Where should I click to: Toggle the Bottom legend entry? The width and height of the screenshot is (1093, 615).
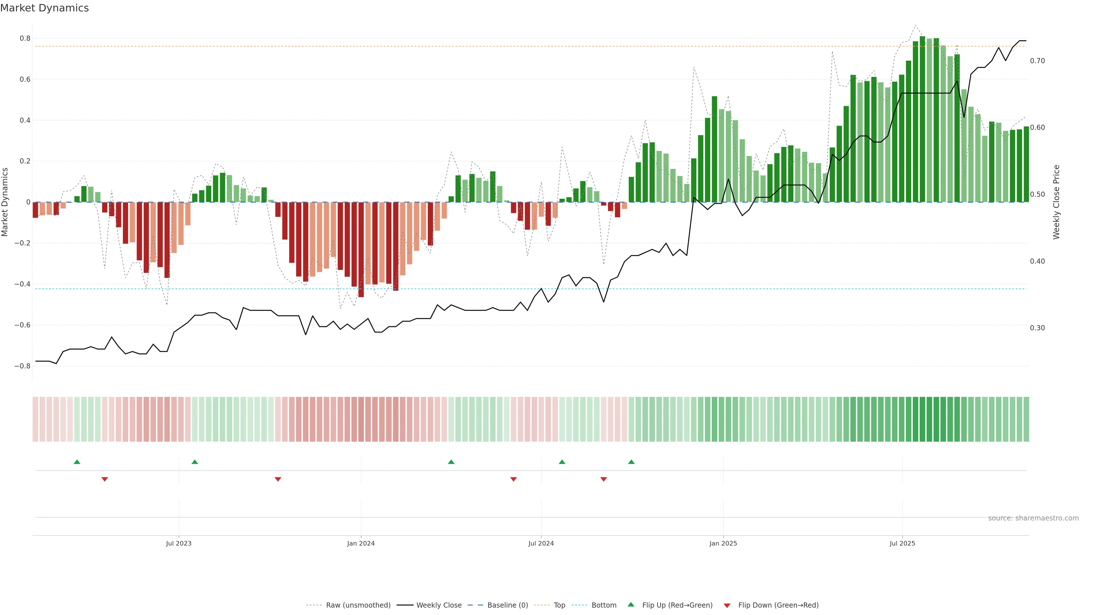(x=604, y=605)
